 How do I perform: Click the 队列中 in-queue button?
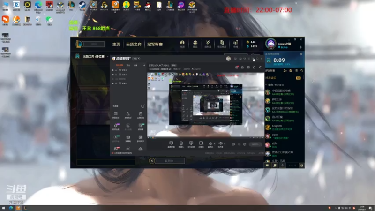point(170,161)
